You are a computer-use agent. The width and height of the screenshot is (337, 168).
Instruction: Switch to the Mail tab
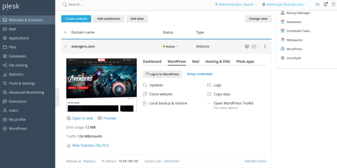coord(196,61)
